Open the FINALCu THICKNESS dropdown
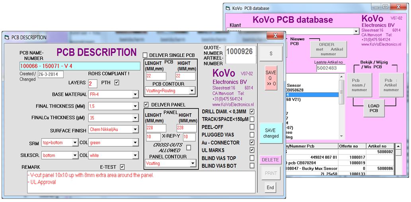Screen dimensions: 411x202 [x=135, y=118]
